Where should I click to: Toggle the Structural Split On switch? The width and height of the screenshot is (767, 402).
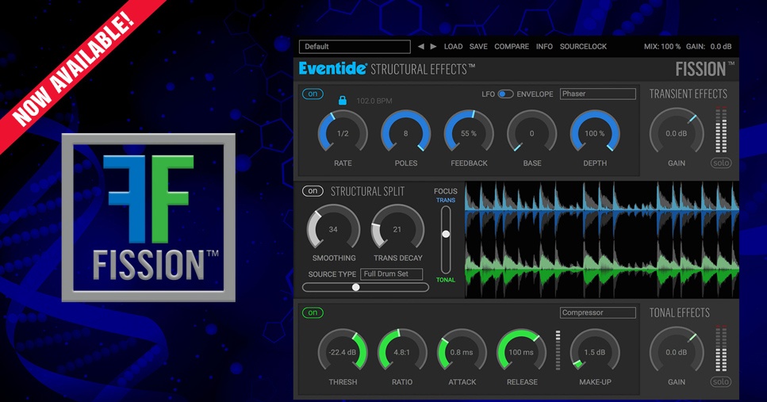(313, 191)
